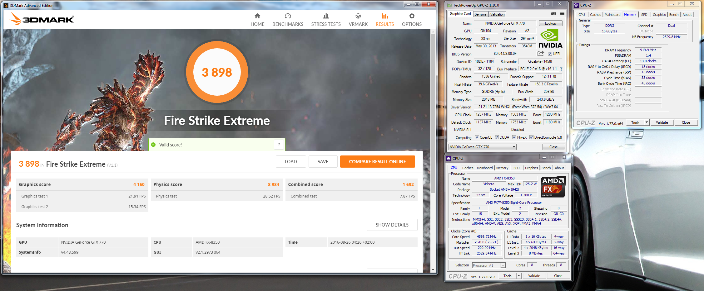Click the AMD FX logo in CPU-Z

click(x=553, y=187)
